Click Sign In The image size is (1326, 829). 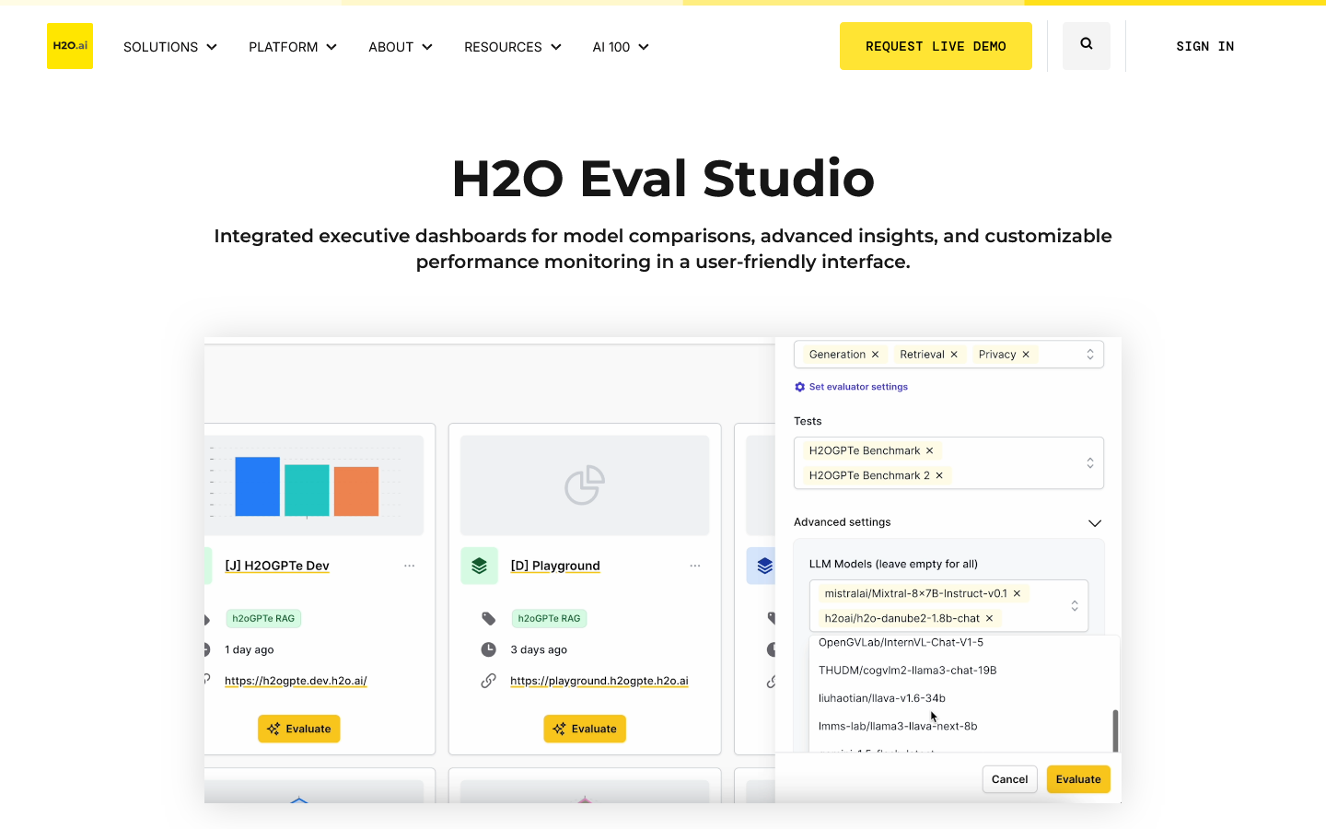1205,46
